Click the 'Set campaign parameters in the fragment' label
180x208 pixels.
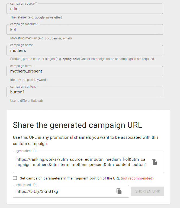(x=70, y=178)
